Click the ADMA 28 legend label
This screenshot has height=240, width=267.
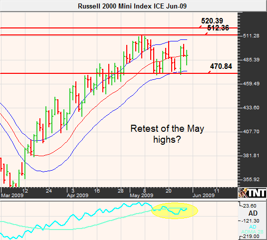253,232
